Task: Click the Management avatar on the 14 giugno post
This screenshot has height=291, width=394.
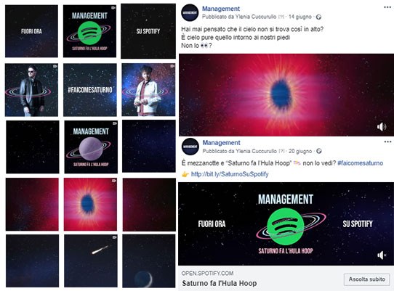Action: (190, 12)
